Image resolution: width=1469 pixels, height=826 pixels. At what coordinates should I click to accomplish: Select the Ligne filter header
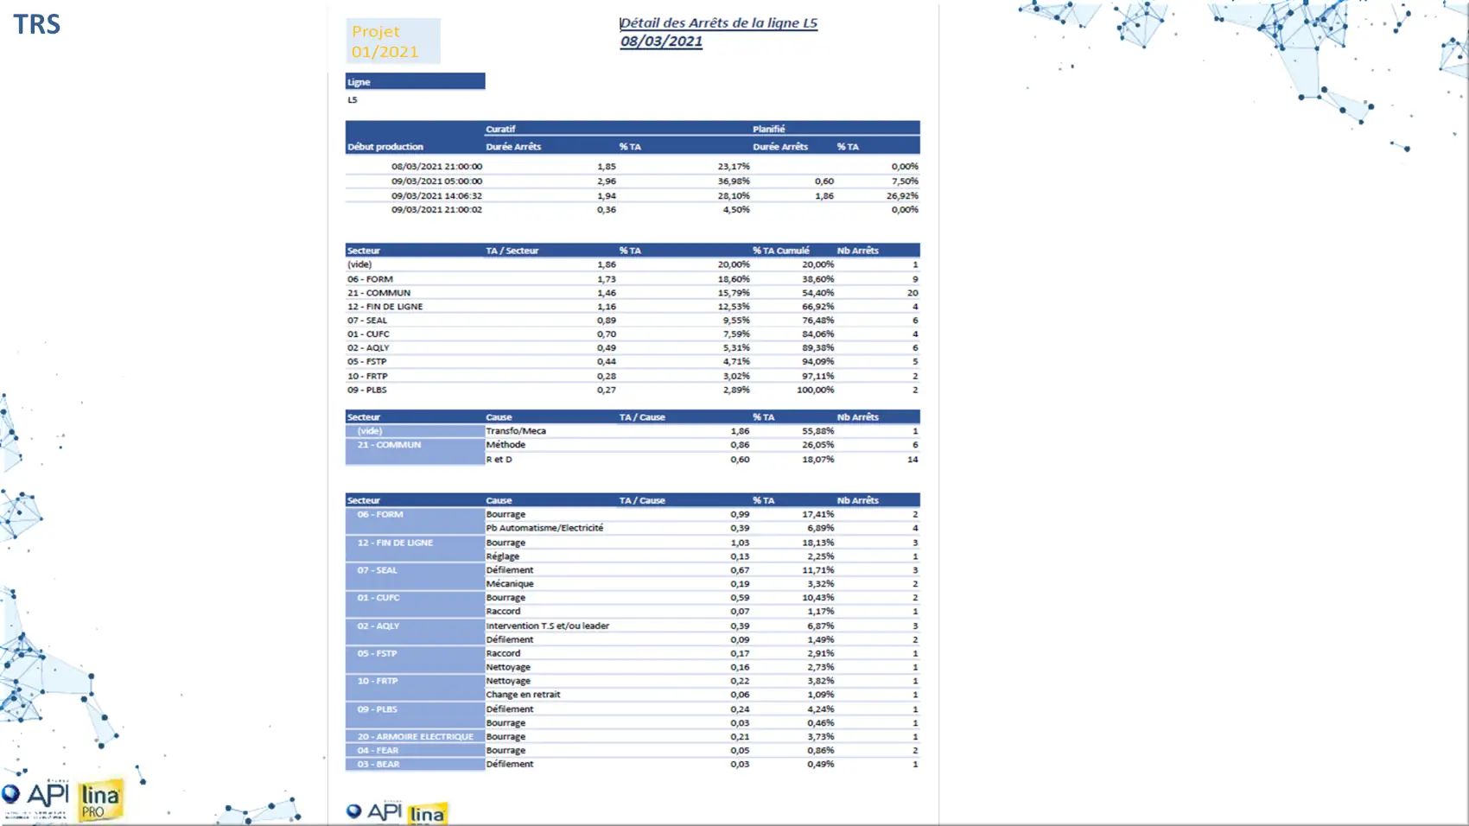415,82
